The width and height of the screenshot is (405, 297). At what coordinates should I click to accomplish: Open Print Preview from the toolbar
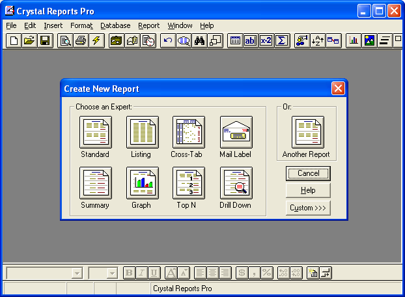(65, 41)
